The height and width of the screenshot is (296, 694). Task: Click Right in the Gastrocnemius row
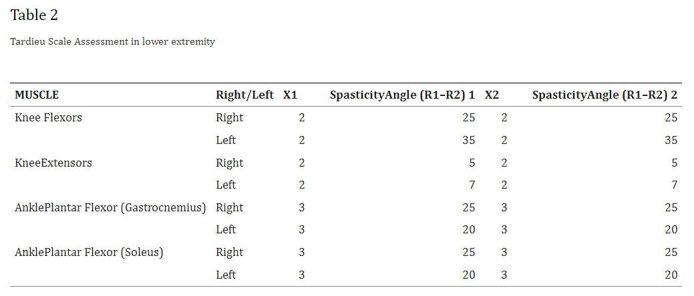(x=229, y=207)
